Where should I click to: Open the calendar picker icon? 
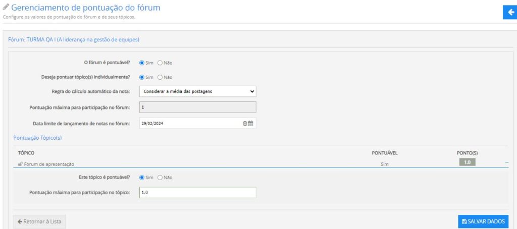pyautogui.click(x=250, y=123)
